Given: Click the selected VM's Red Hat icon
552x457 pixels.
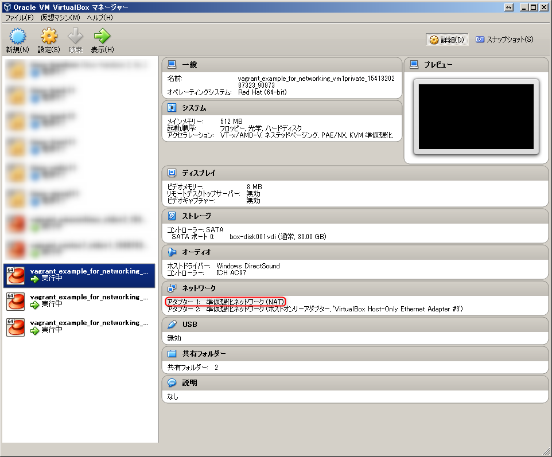Looking at the screenshot, I should pos(16,275).
